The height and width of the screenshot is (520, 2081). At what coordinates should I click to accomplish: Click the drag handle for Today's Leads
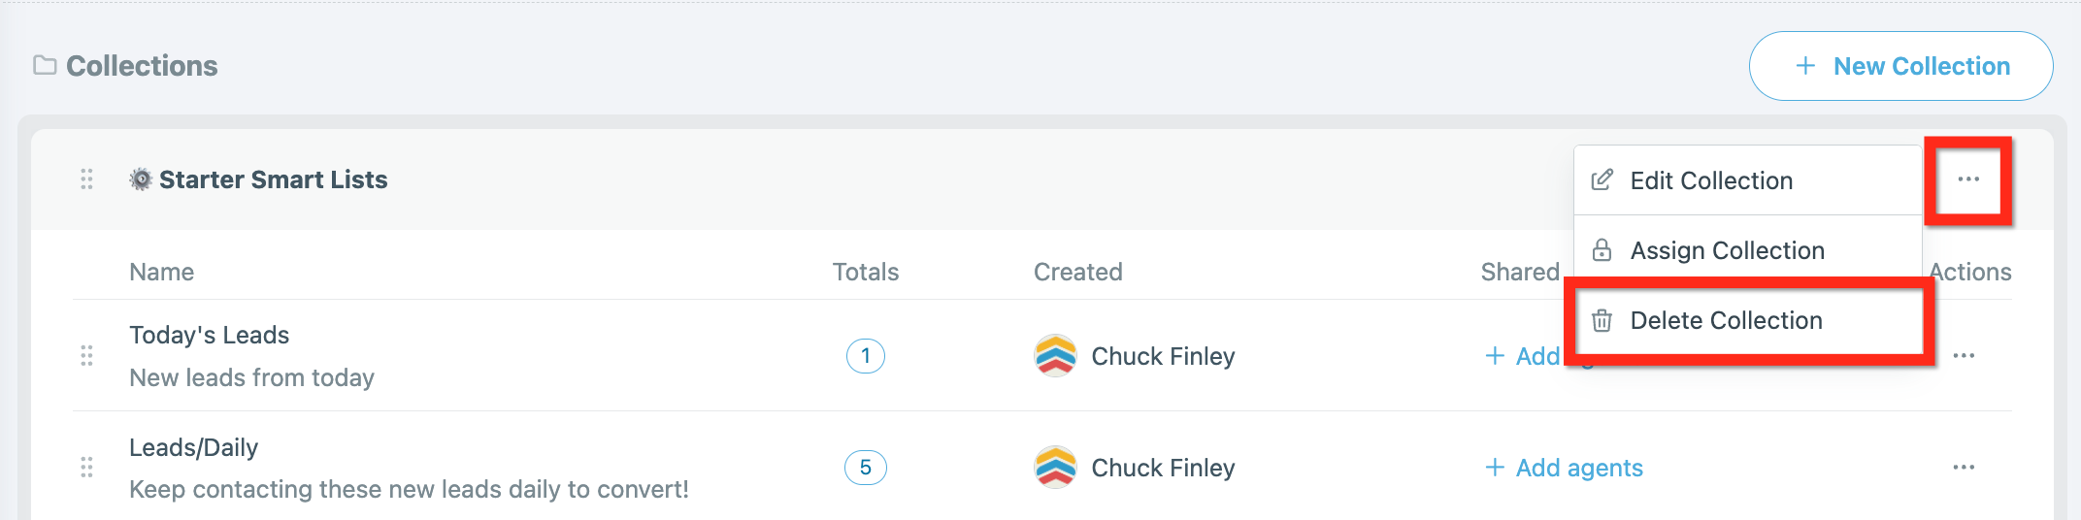[x=86, y=356]
